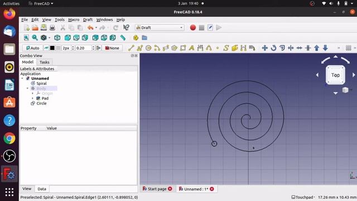
Task: Open the draw style dropdown arrow
Action: click(x=50, y=38)
